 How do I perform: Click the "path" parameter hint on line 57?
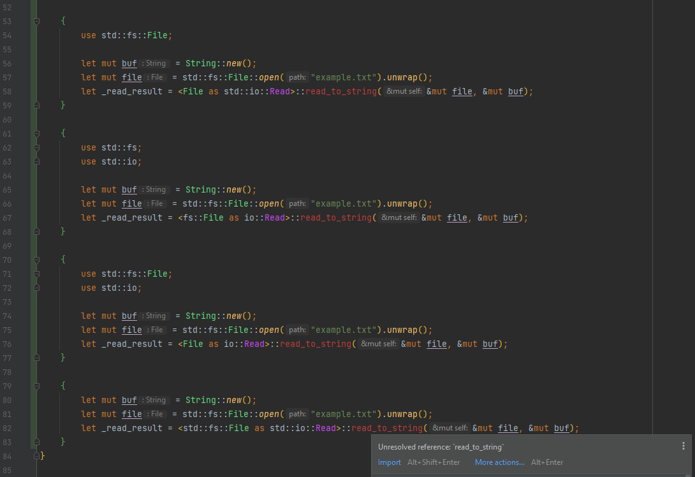click(x=296, y=77)
